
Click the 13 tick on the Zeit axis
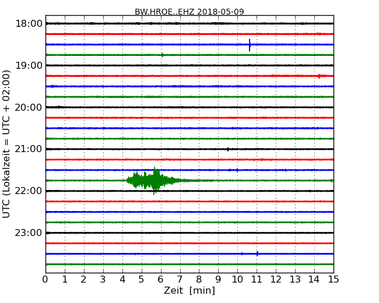(295, 280)
